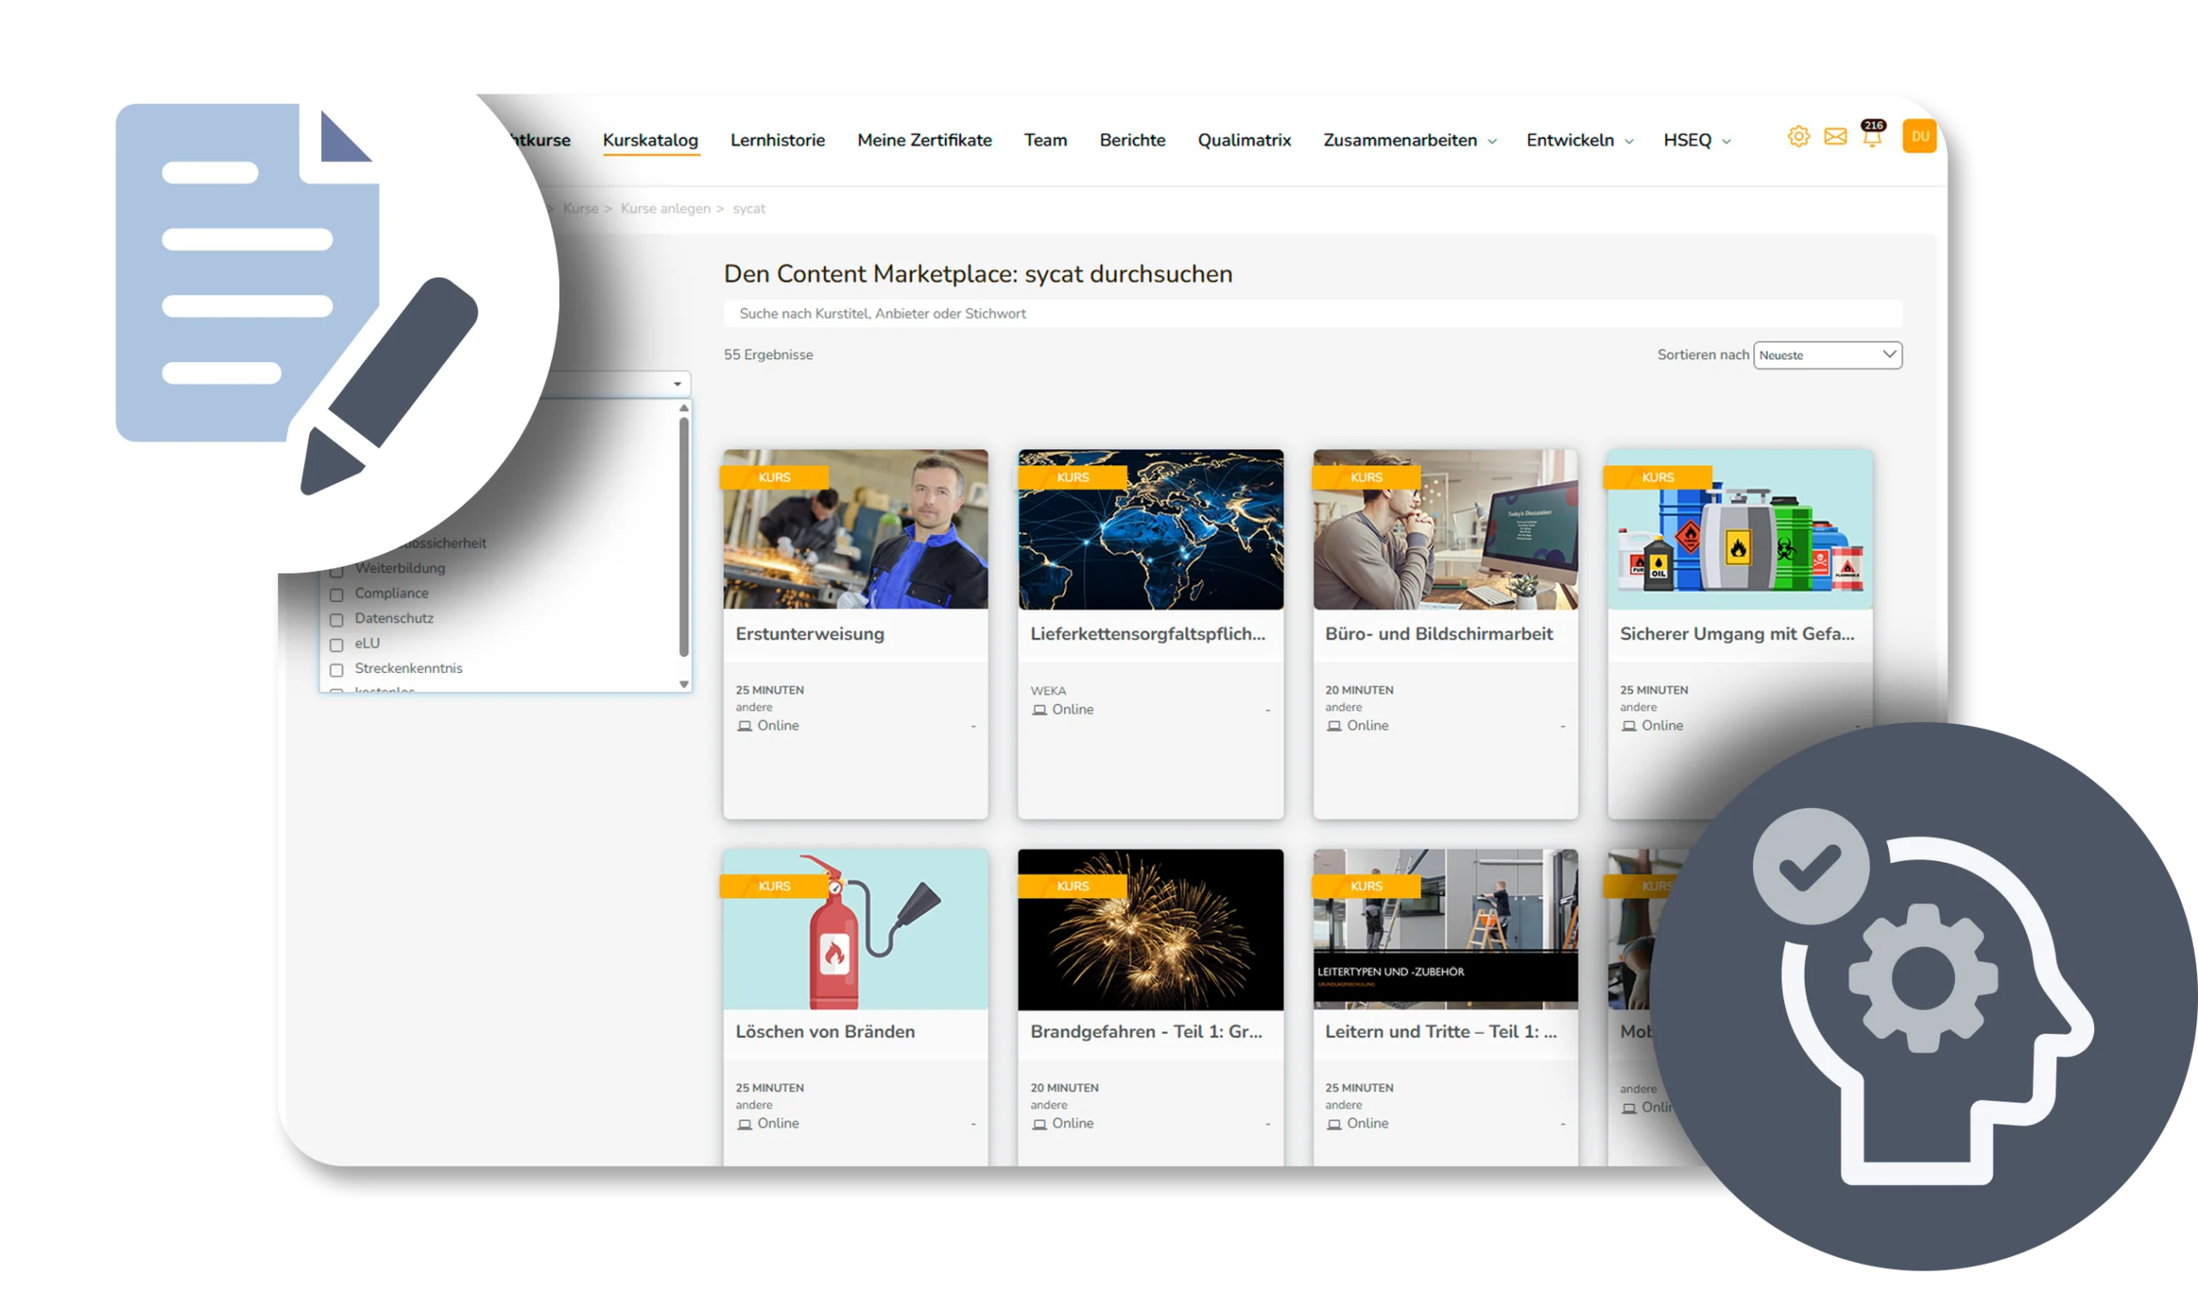Click the fireworks course thumbnail

(1150, 929)
